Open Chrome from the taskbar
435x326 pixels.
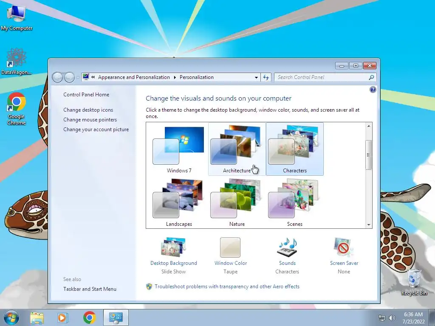[x=89, y=318]
